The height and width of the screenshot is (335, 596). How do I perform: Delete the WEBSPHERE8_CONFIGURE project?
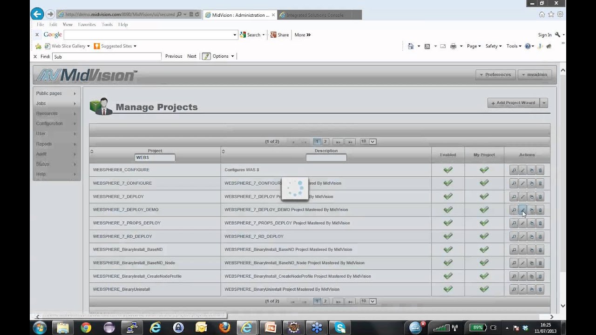(x=540, y=170)
